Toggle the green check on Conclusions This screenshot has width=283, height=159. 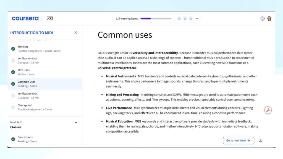tap(13, 139)
